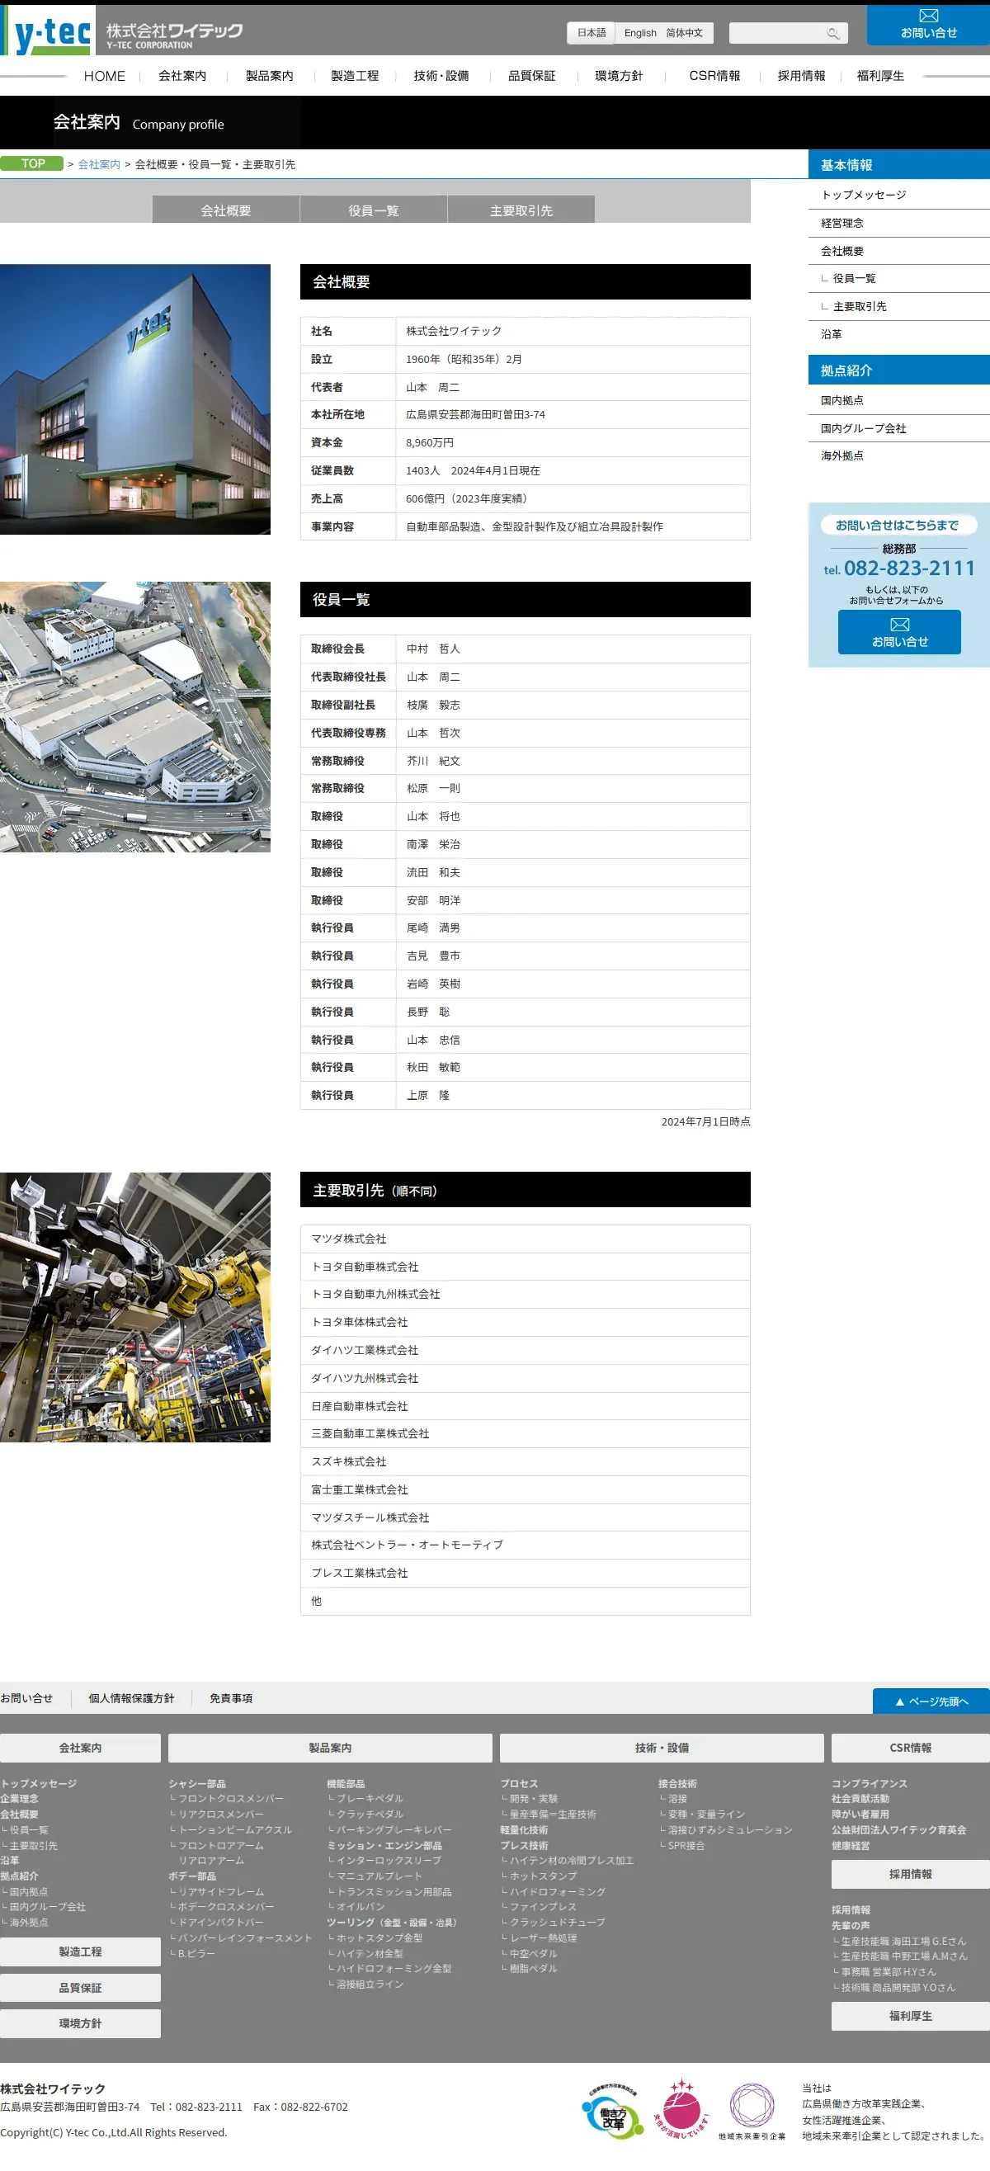Image resolution: width=990 pixels, height=2171 pixels.
Task: Click the yellow robot arms photo
Action: (134, 1307)
